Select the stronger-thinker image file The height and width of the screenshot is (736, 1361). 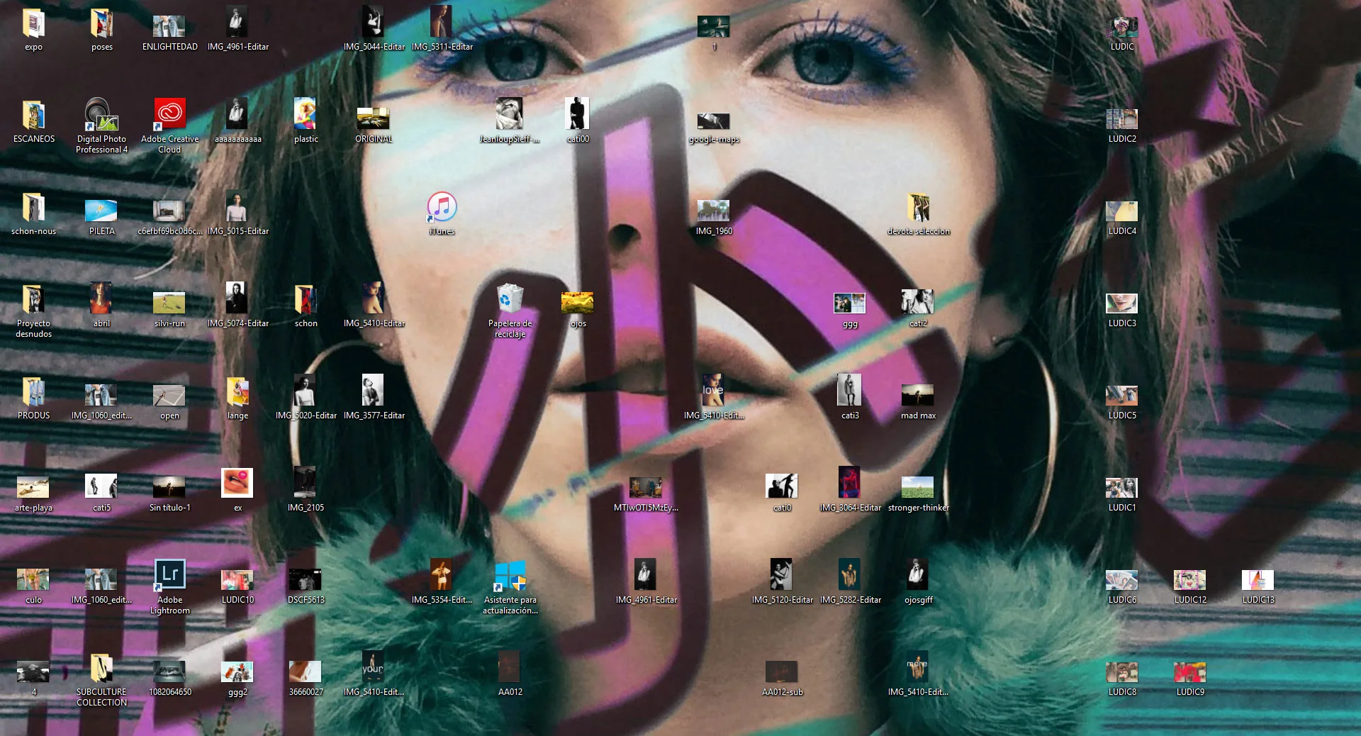click(x=918, y=487)
